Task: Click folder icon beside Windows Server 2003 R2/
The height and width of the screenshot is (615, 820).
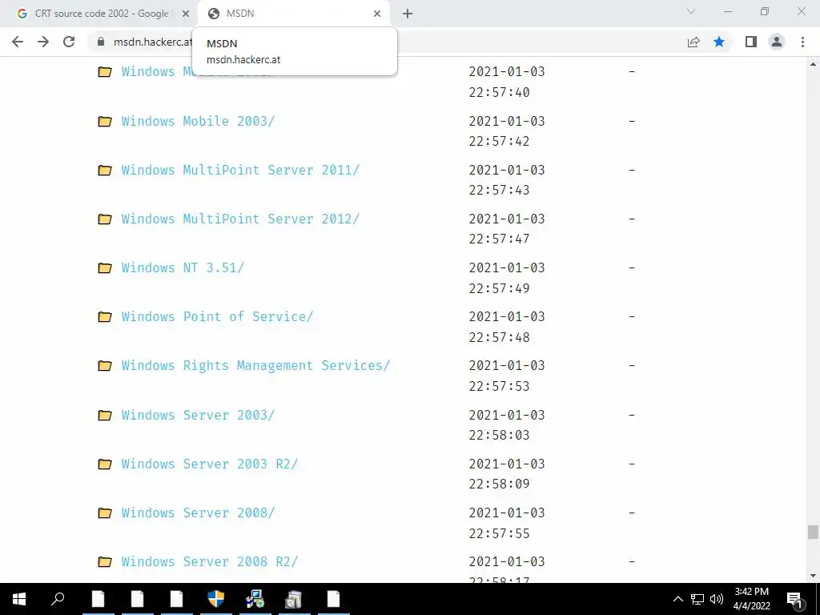Action: click(x=105, y=464)
